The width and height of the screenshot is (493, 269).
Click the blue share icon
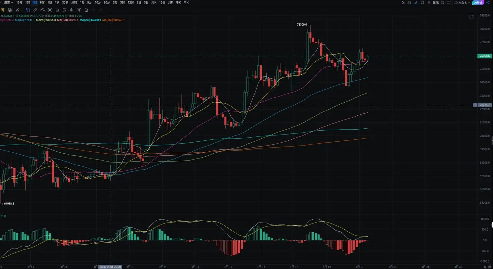point(488,3)
